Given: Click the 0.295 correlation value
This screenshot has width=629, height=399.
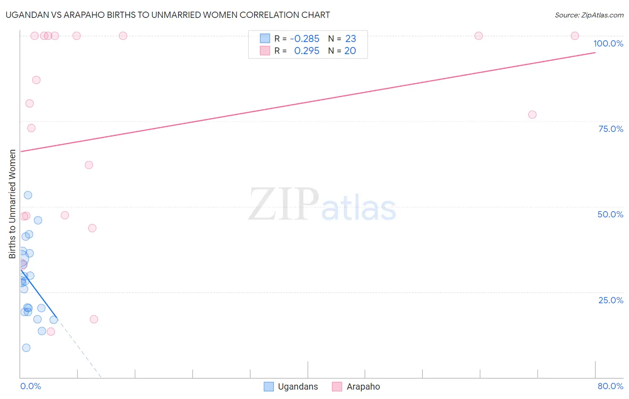Looking at the screenshot, I should [x=306, y=51].
